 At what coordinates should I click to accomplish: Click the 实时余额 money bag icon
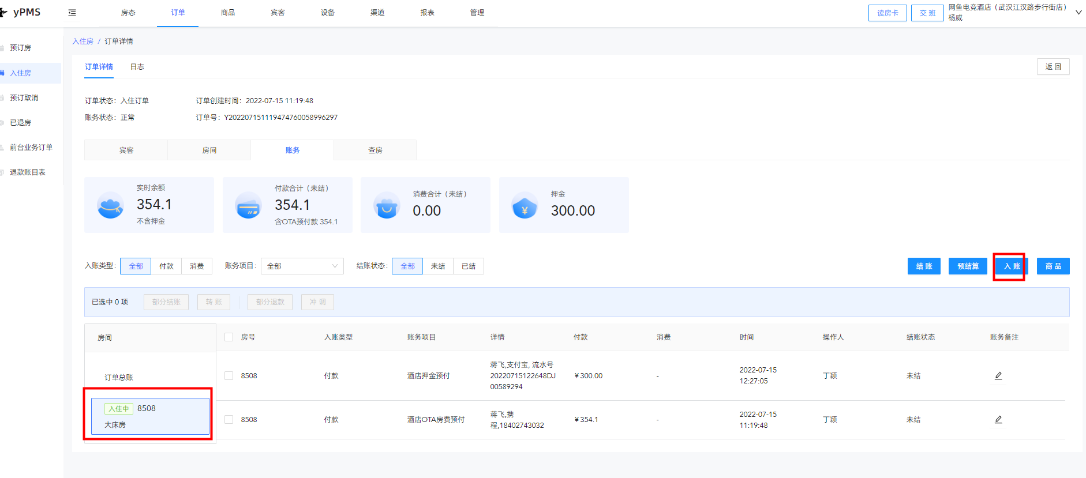click(x=110, y=205)
